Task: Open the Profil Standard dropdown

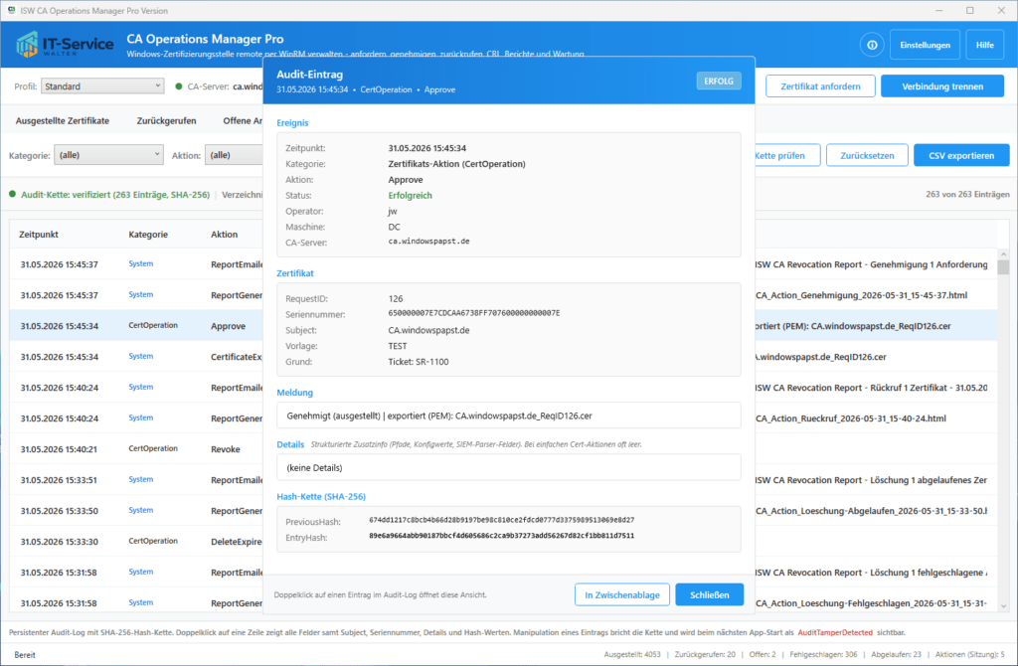Action: coord(102,86)
